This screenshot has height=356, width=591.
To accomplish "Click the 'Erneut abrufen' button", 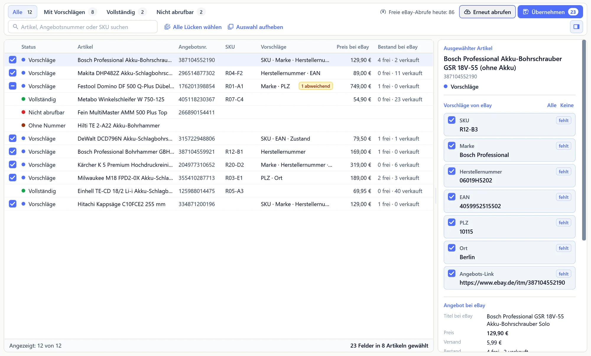I will (x=487, y=12).
